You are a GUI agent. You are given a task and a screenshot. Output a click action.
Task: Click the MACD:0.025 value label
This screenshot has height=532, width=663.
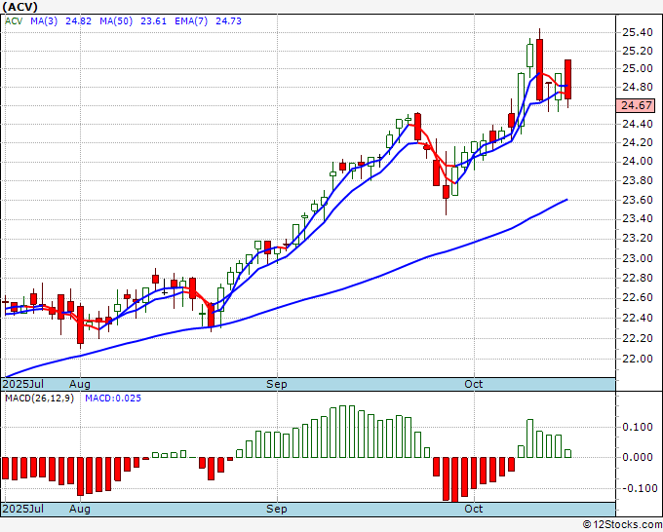(x=113, y=399)
